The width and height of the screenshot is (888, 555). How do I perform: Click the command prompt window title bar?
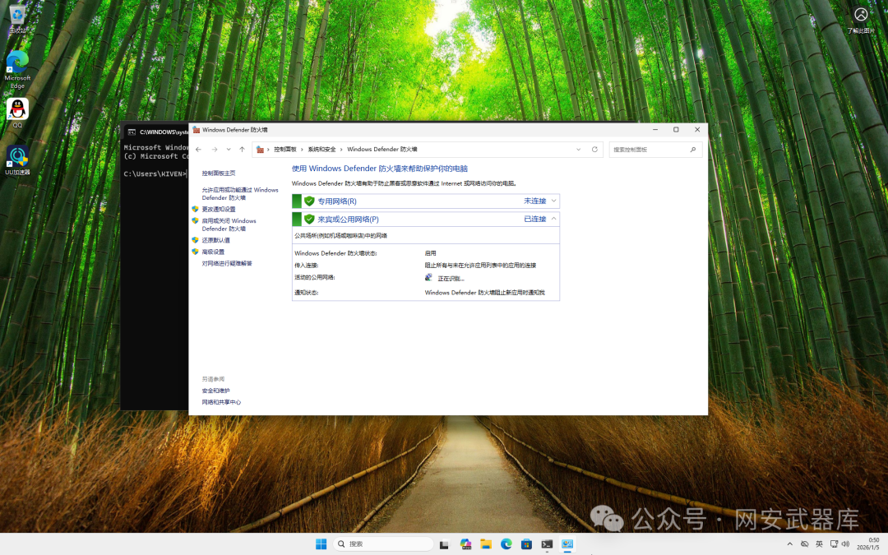(155, 132)
